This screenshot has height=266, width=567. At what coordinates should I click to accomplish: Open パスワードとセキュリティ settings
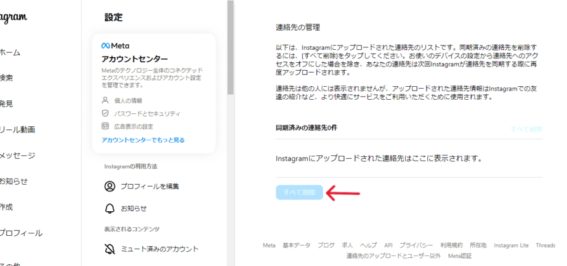click(x=147, y=114)
